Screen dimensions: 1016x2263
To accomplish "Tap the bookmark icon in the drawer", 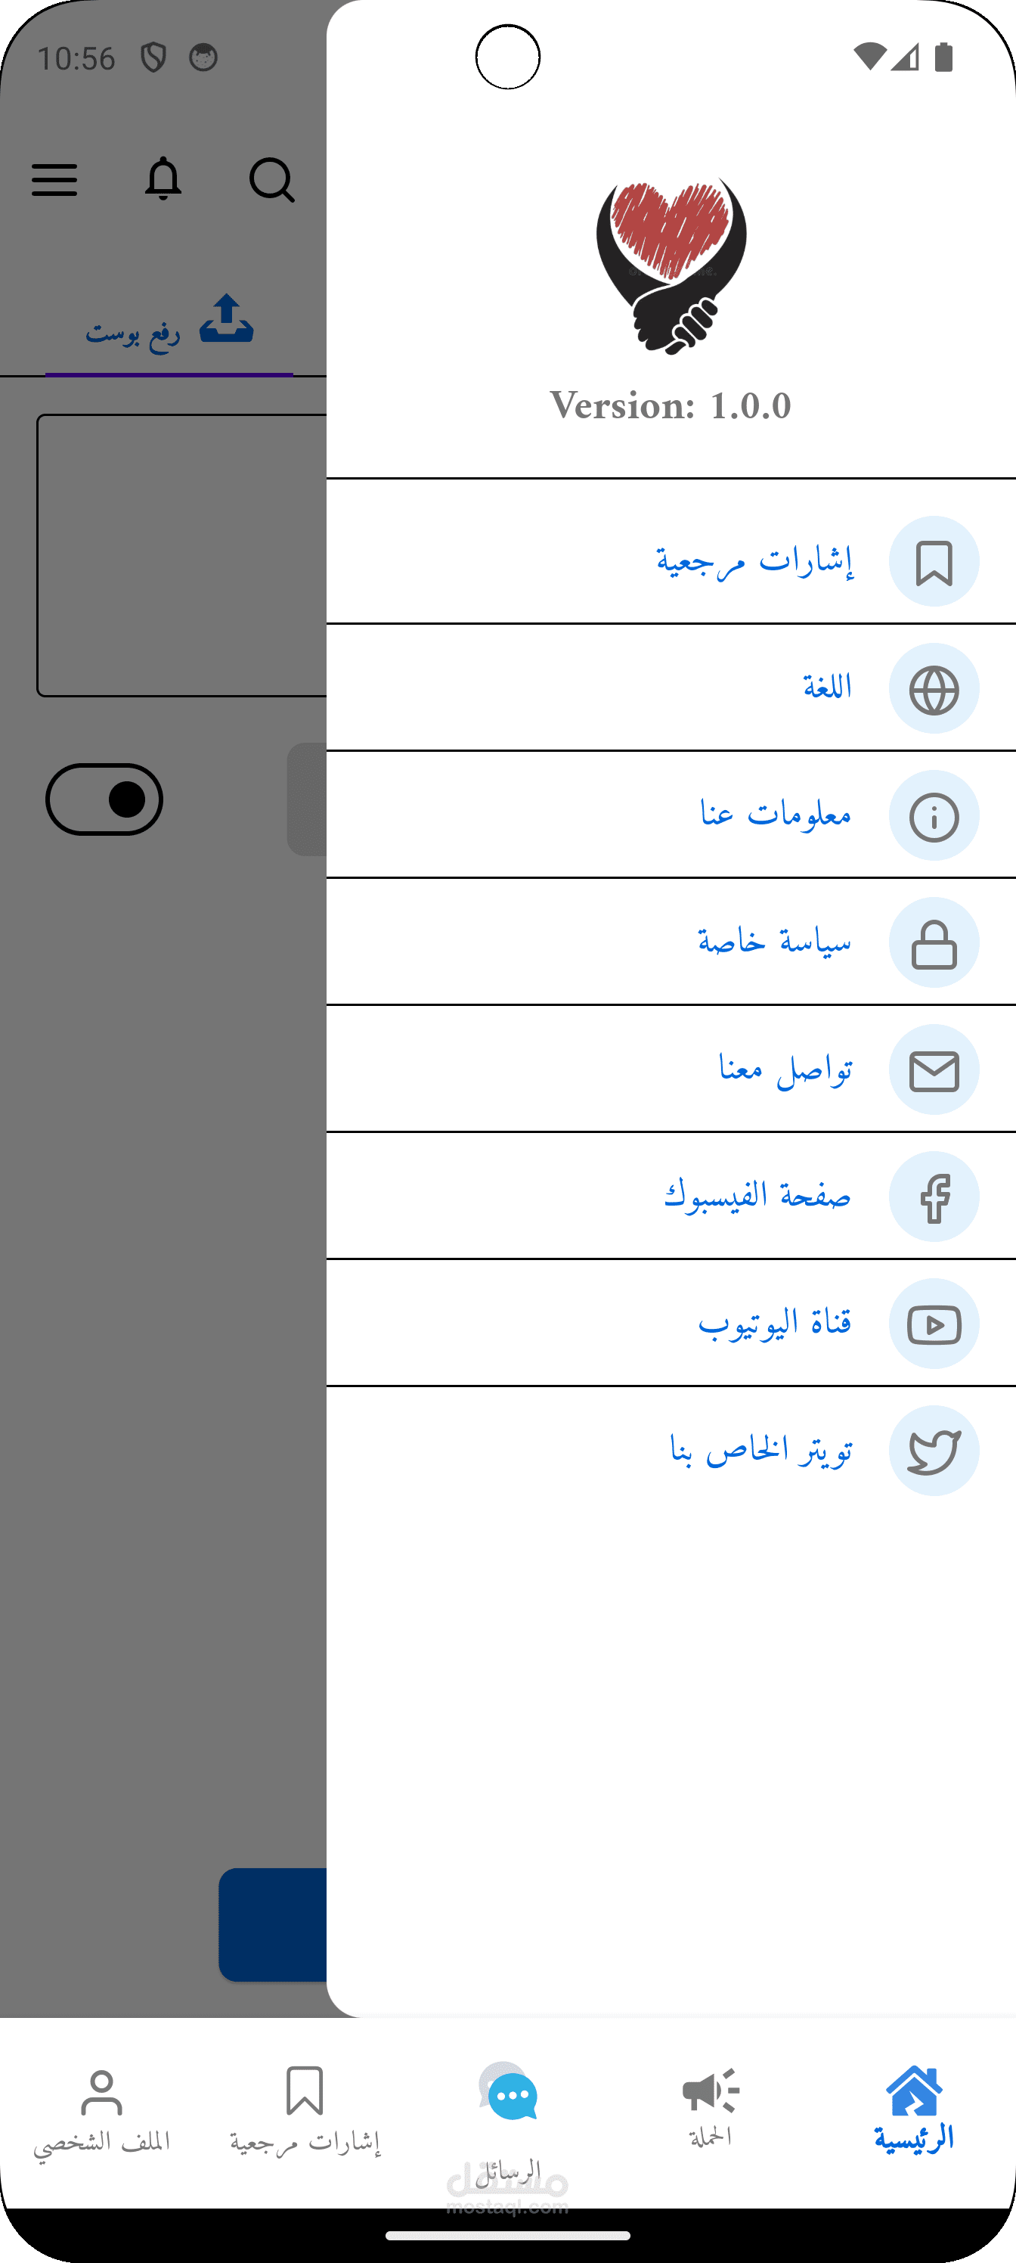I will 934,562.
